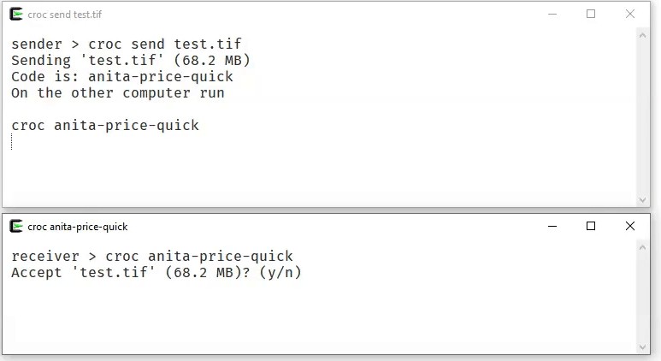
Task: Maximize the 'croc send test.tif' window
Action: click(x=591, y=15)
